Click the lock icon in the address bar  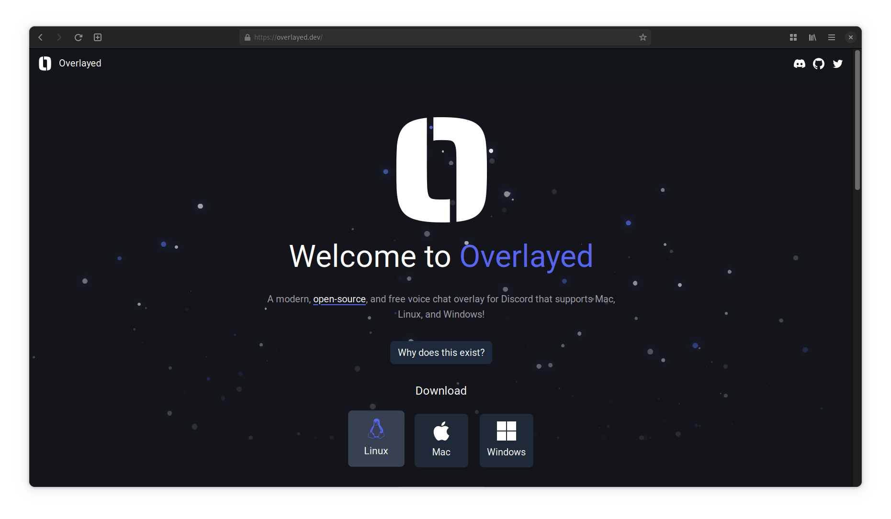[x=248, y=37]
